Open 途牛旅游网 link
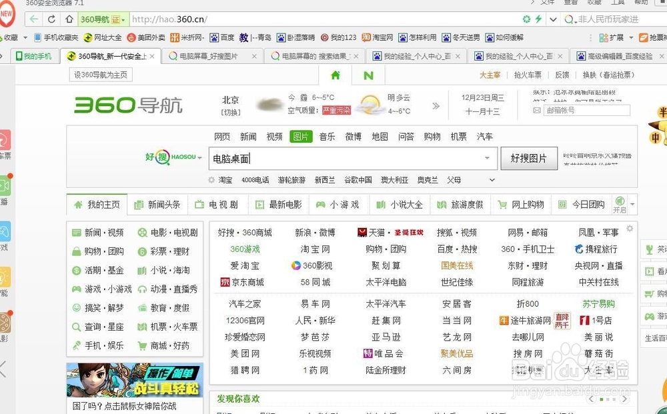 click(x=526, y=321)
